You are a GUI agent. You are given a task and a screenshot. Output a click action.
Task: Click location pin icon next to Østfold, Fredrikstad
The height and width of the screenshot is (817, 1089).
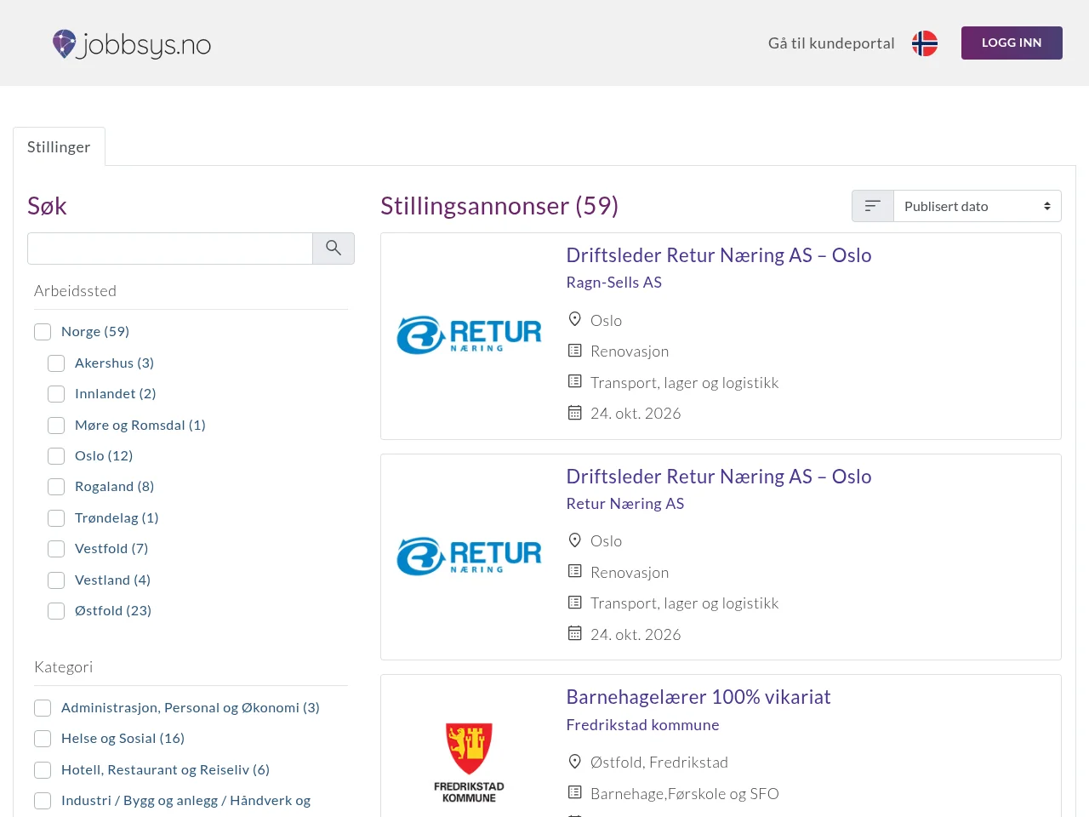575,762
